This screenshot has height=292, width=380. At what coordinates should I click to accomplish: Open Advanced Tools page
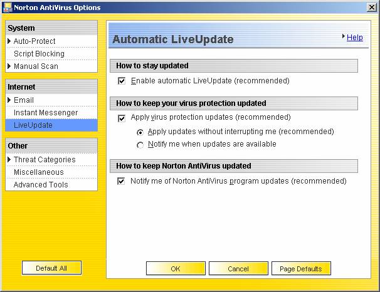[x=41, y=185]
